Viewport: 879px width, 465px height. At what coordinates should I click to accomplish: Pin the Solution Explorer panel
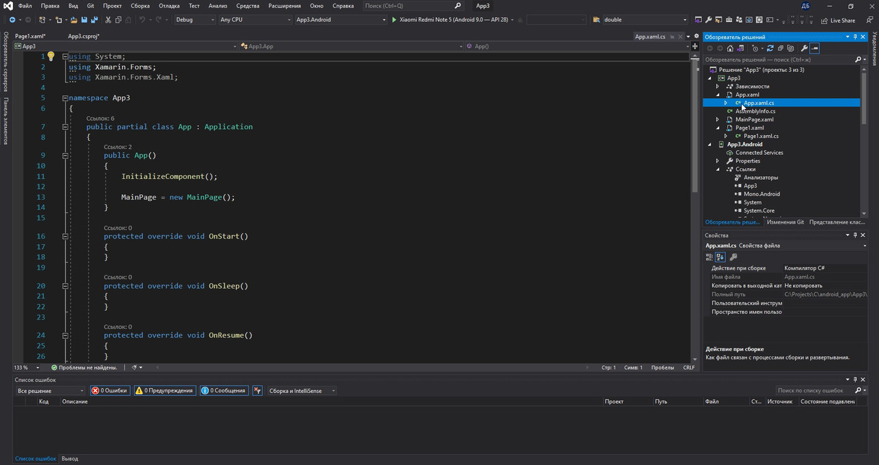tap(856, 37)
